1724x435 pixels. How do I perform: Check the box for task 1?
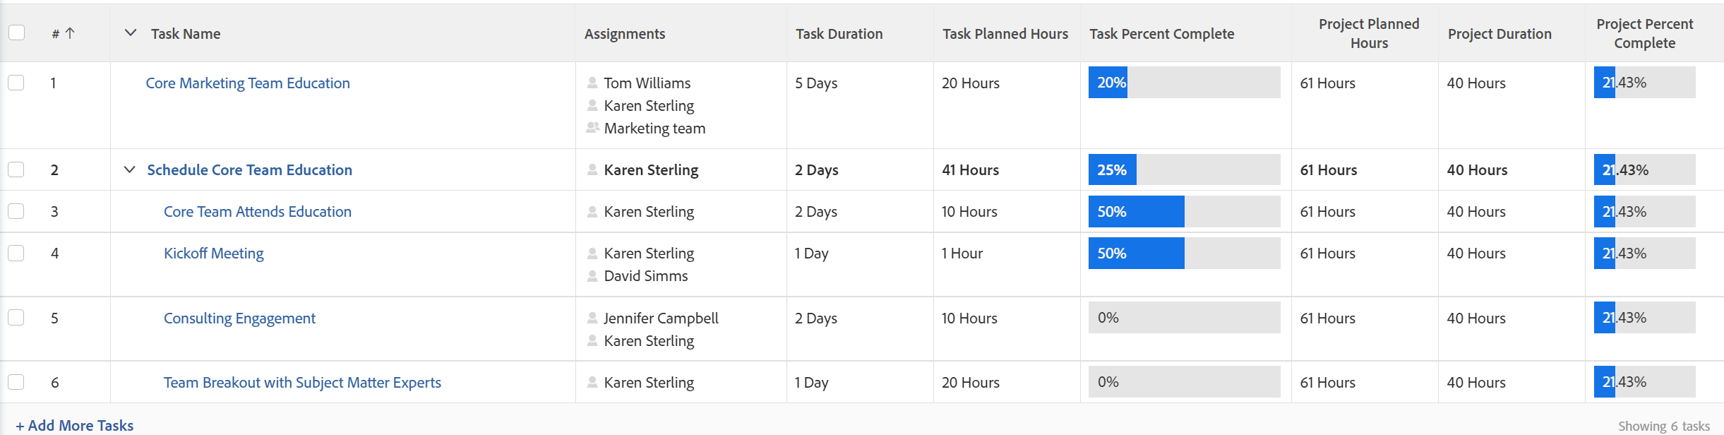tap(16, 83)
